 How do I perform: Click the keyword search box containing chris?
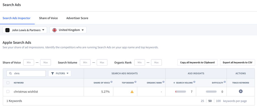[26, 74]
